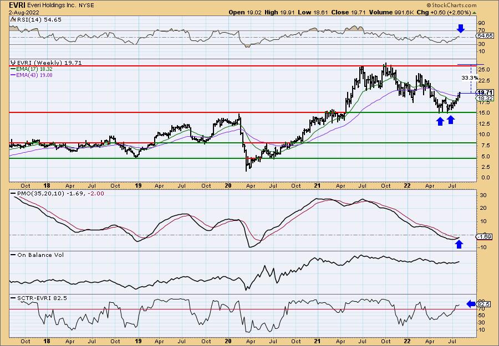Open the StockCharts.com copyright link

coord(451,5)
